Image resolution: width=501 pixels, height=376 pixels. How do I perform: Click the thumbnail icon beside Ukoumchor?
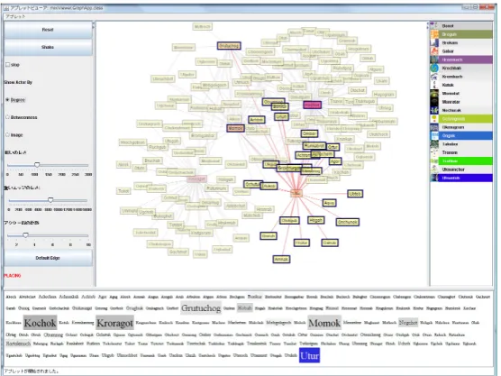(x=434, y=170)
